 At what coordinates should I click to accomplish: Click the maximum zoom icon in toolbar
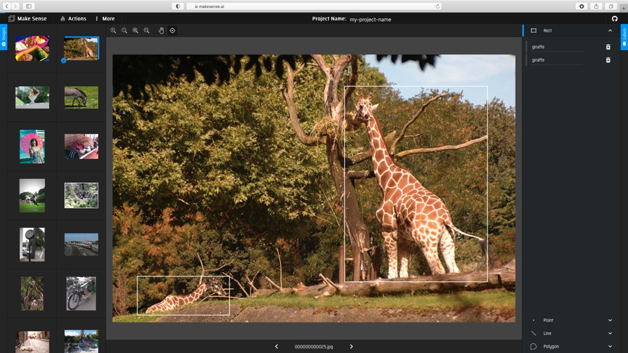pyautogui.click(x=146, y=30)
